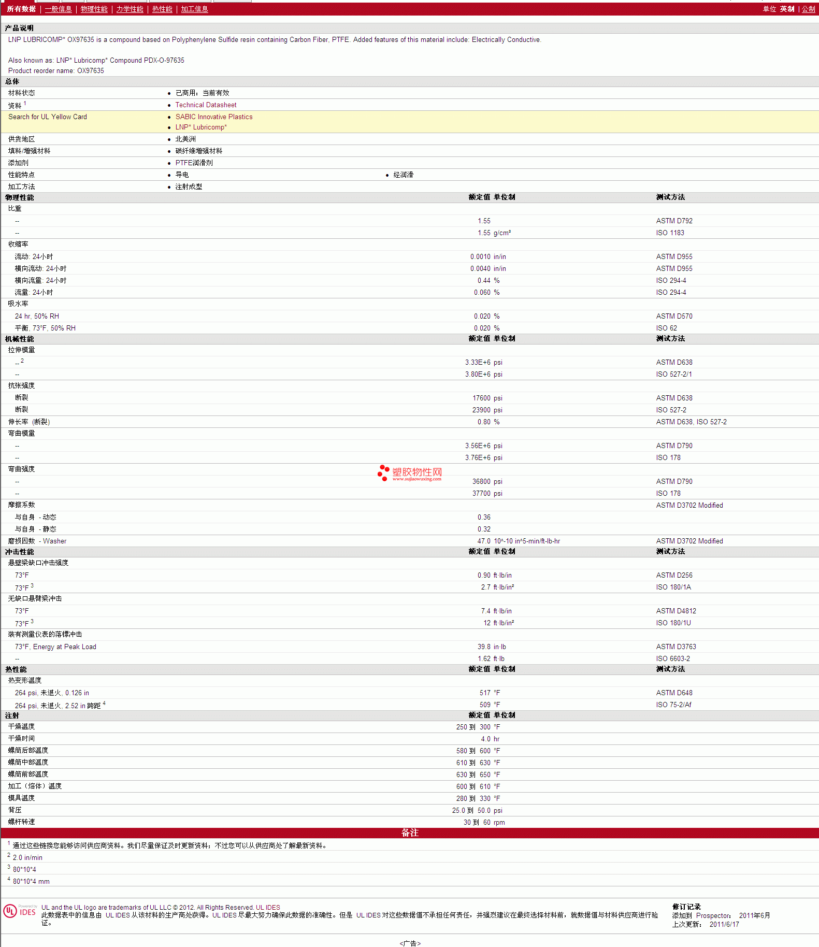Click the 23900 psi tensile strength value
This screenshot has width=819, height=947.
[487, 410]
